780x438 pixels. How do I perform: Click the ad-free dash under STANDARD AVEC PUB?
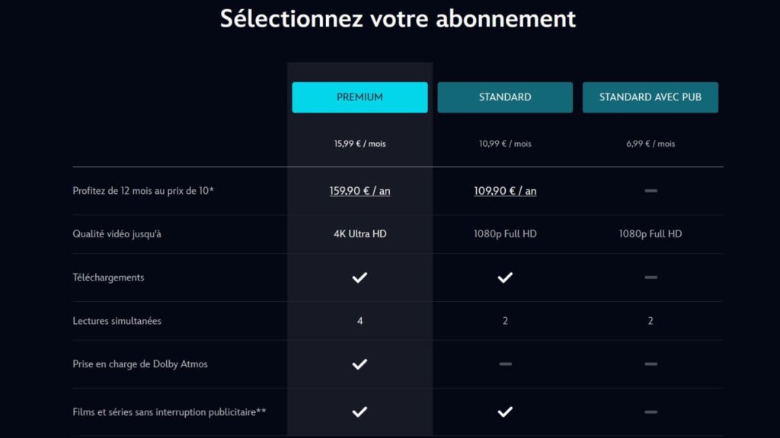click(x=651, y=411)
